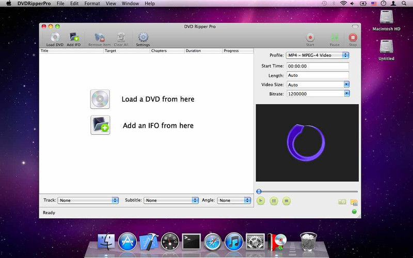Click the Wi-Fi status menu icon
The width and height of the screenshot is (413, 258).
tap(343, 4)
